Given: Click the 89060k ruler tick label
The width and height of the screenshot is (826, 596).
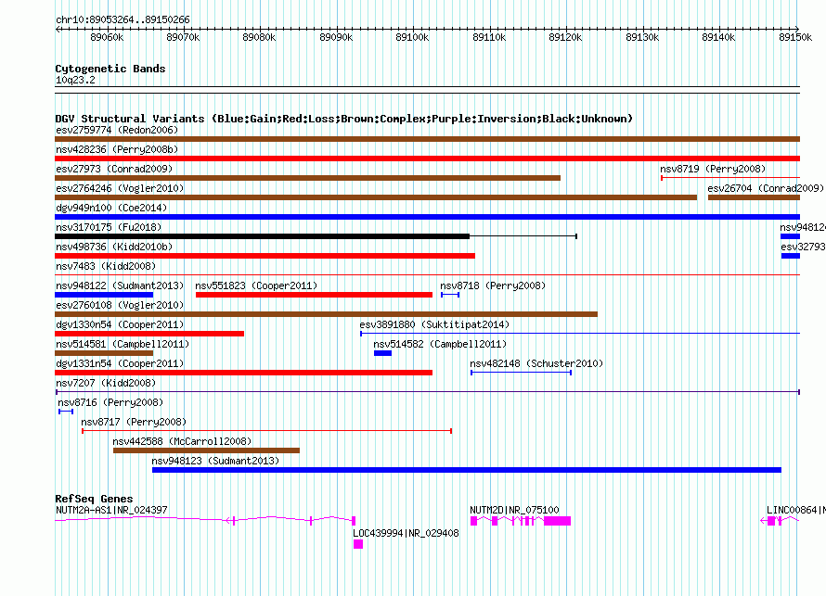Looking at the screenshot, I should click(107, 37).
